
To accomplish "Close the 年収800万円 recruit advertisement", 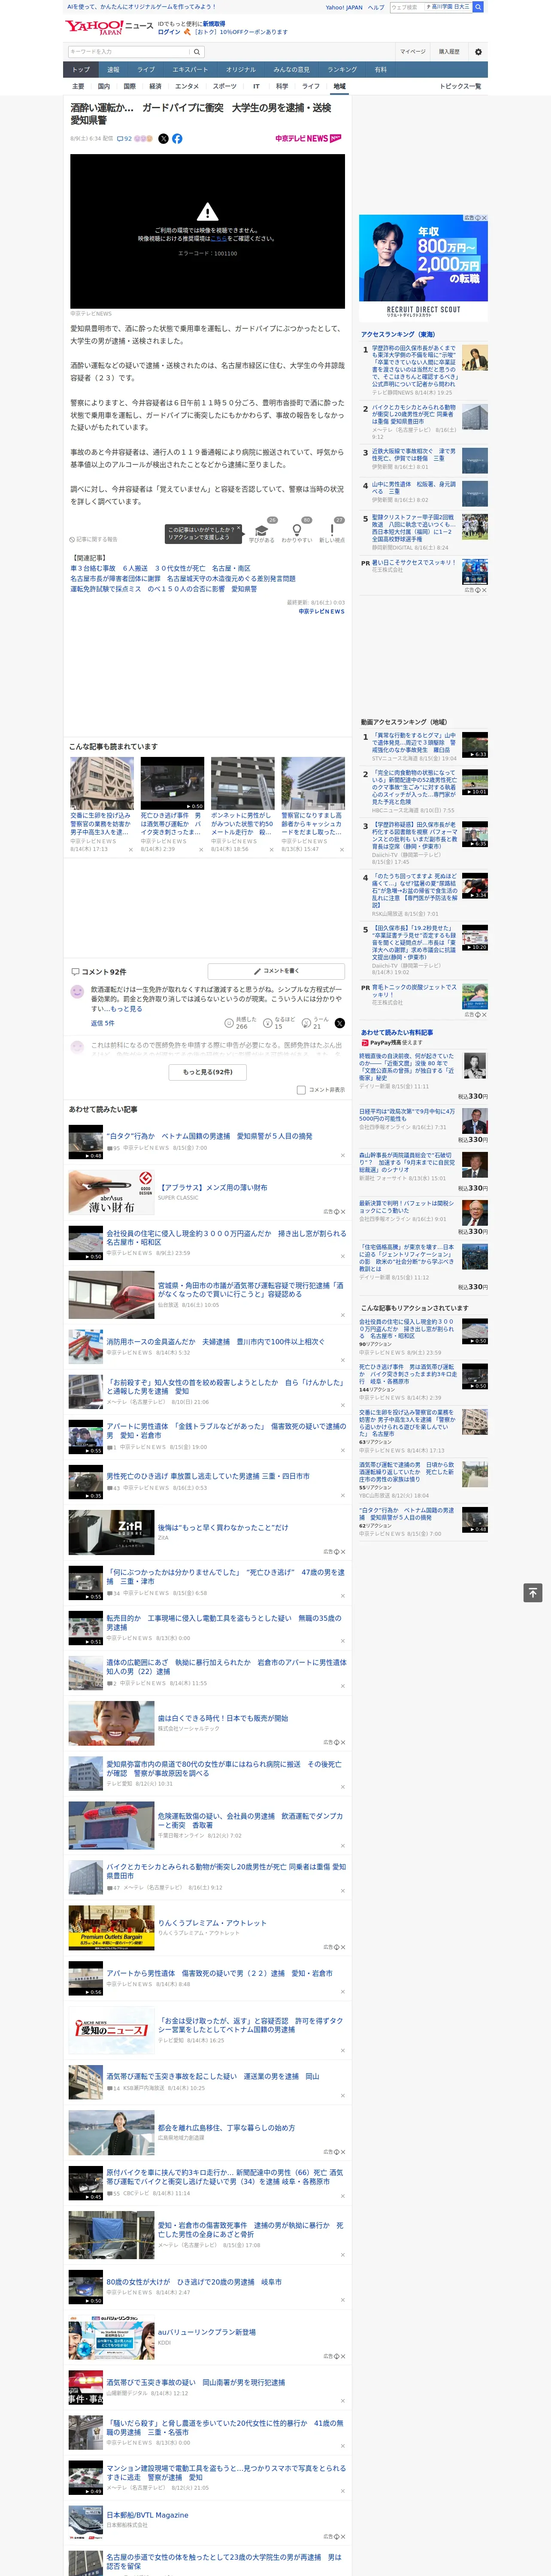I will (484, 218).
